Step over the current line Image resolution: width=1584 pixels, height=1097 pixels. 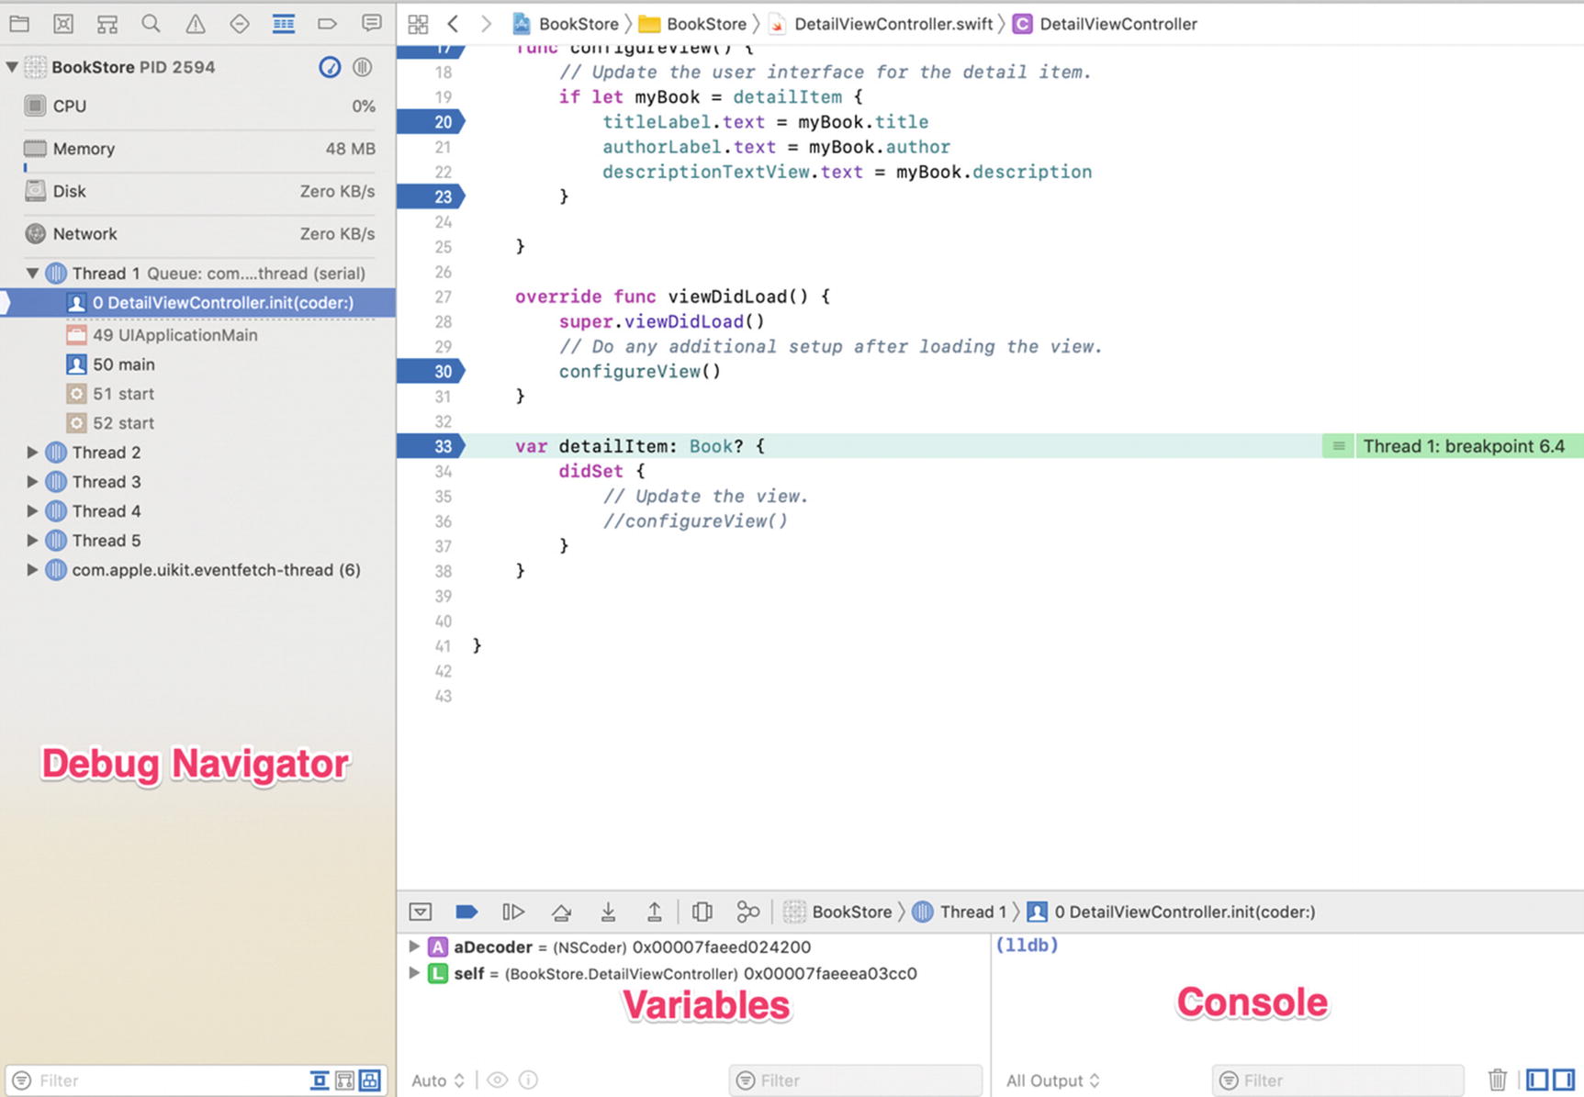(561, 912)
